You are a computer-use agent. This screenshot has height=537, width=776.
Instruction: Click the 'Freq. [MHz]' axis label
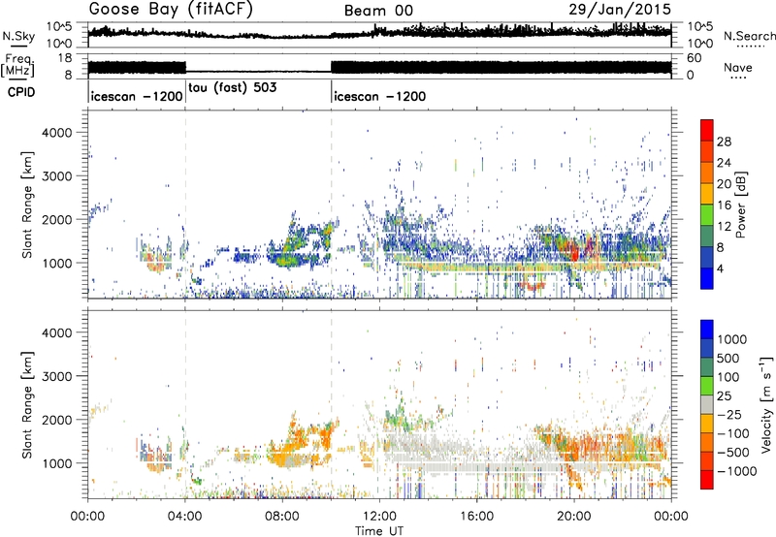coord(18,65)
